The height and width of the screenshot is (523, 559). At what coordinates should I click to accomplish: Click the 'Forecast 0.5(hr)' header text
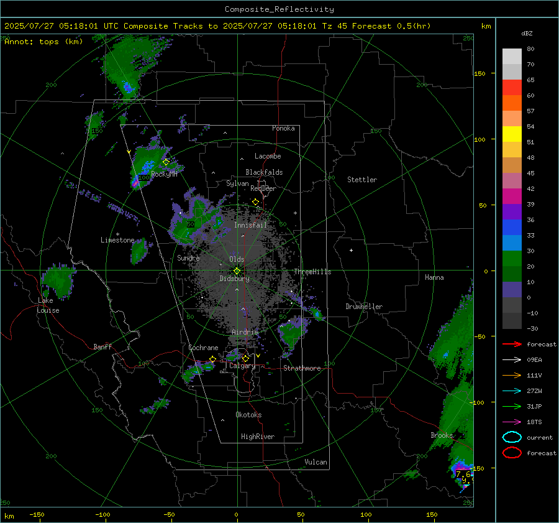click(x=391, y=26)
